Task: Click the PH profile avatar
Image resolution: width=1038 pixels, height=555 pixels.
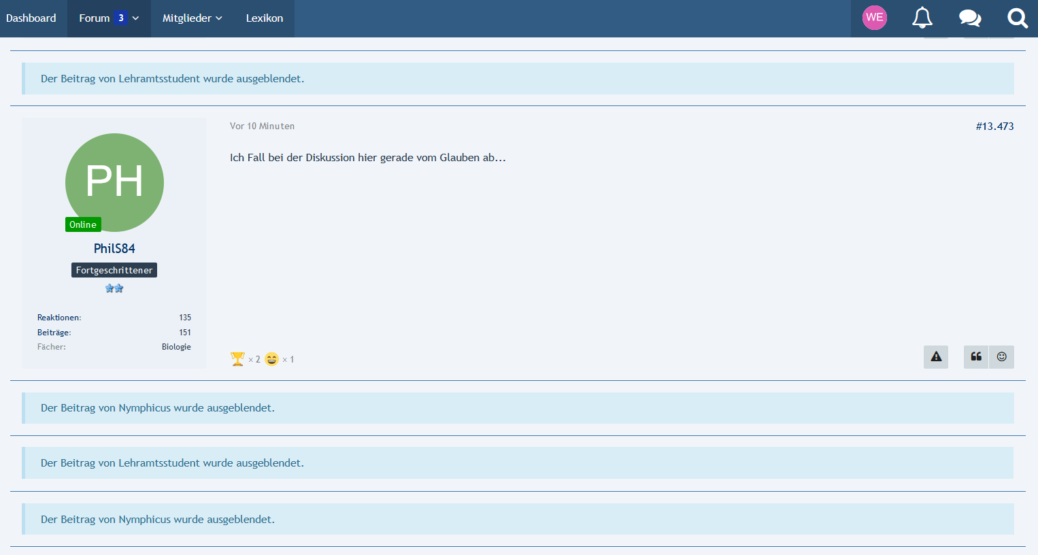Action: [x=114, y=182]
